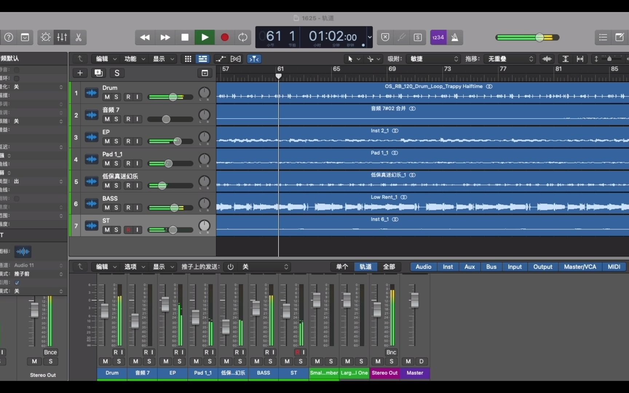Open the Mixer faders toolbar icon
629x393 pixels.
pyautogui.click(x=62, y=37)
